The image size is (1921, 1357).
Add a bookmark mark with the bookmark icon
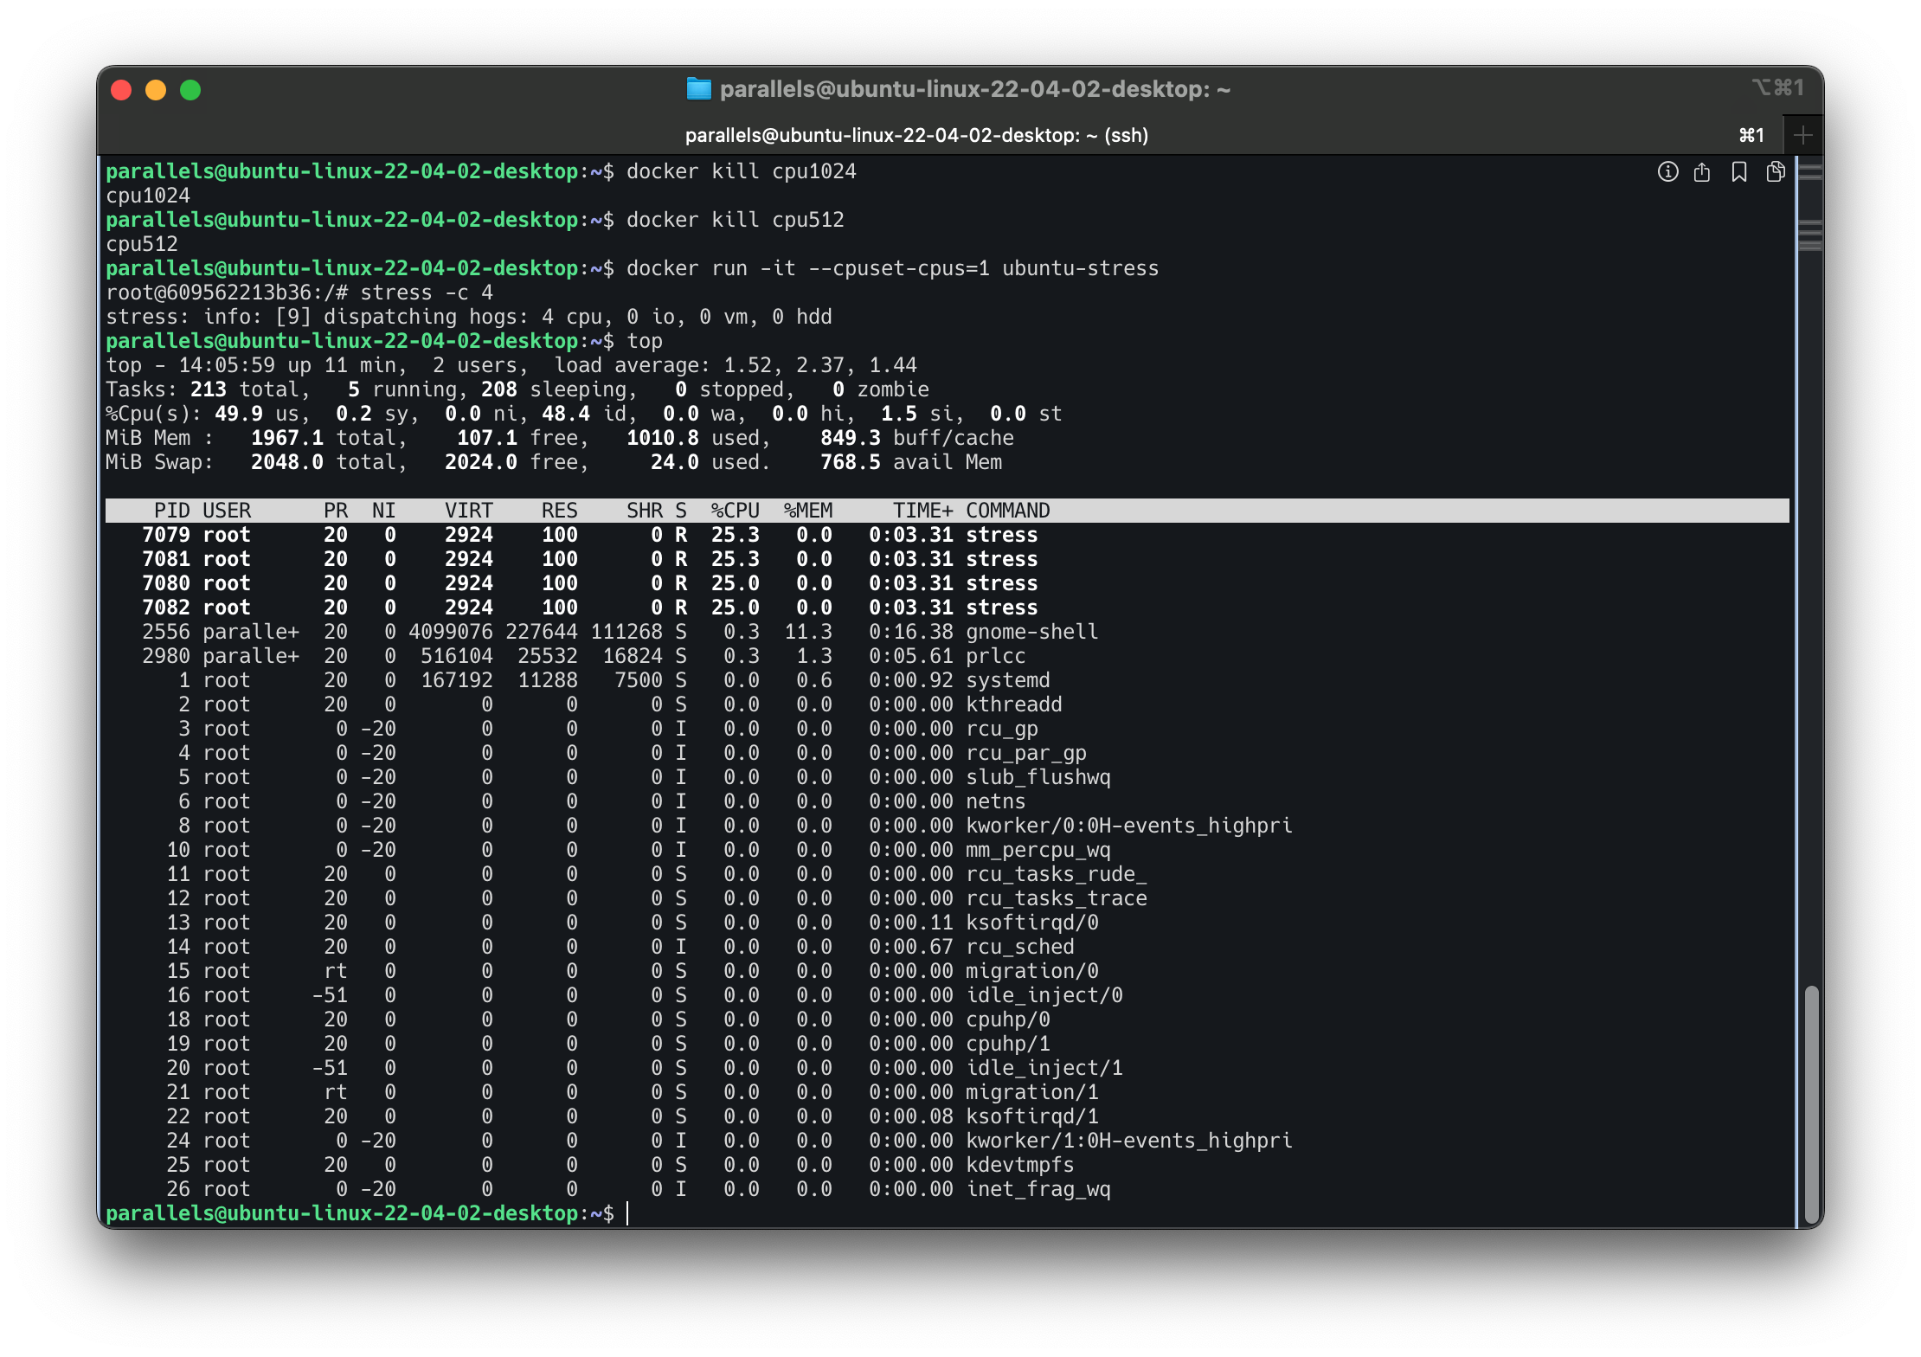[1739, 172]
